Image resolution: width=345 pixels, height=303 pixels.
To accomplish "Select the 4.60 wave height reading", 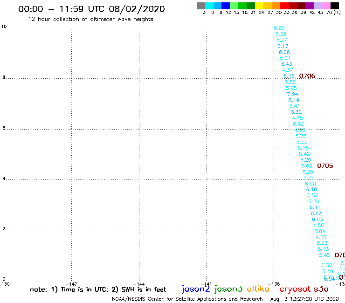I will (321, 237).
